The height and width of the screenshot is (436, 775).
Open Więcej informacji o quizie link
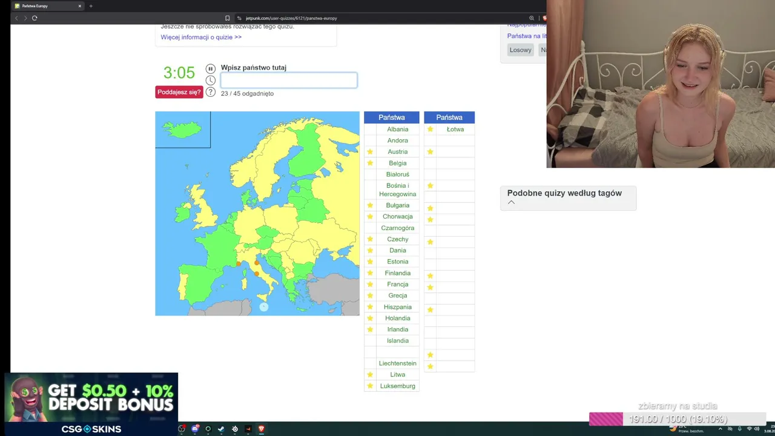click(201, 37)
